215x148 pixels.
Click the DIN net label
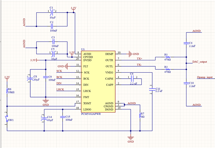pyautogui.click(x=59, y=83)
